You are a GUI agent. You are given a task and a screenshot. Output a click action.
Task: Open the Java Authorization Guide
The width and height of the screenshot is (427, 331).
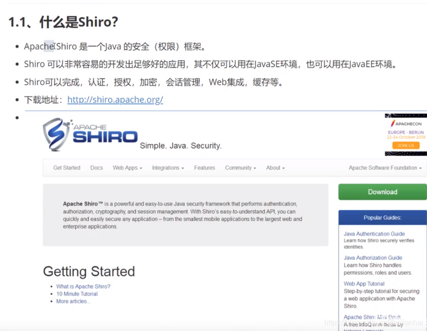[x=373, y=258]
